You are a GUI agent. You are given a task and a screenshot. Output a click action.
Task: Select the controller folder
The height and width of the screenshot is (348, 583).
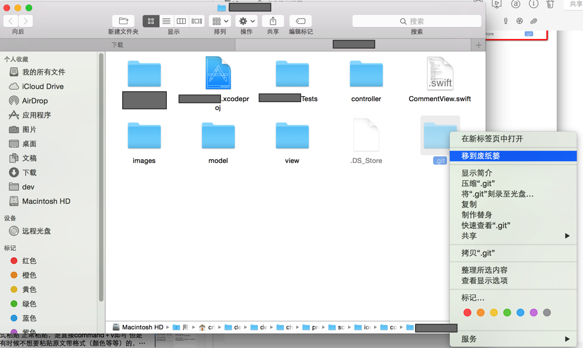(x=366, y=73)
